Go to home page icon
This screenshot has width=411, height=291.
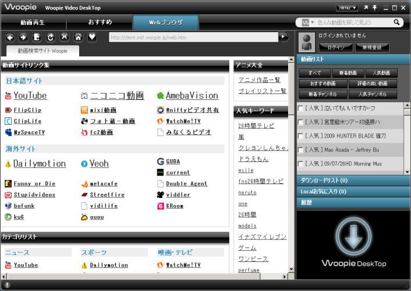tap(78, 37)
